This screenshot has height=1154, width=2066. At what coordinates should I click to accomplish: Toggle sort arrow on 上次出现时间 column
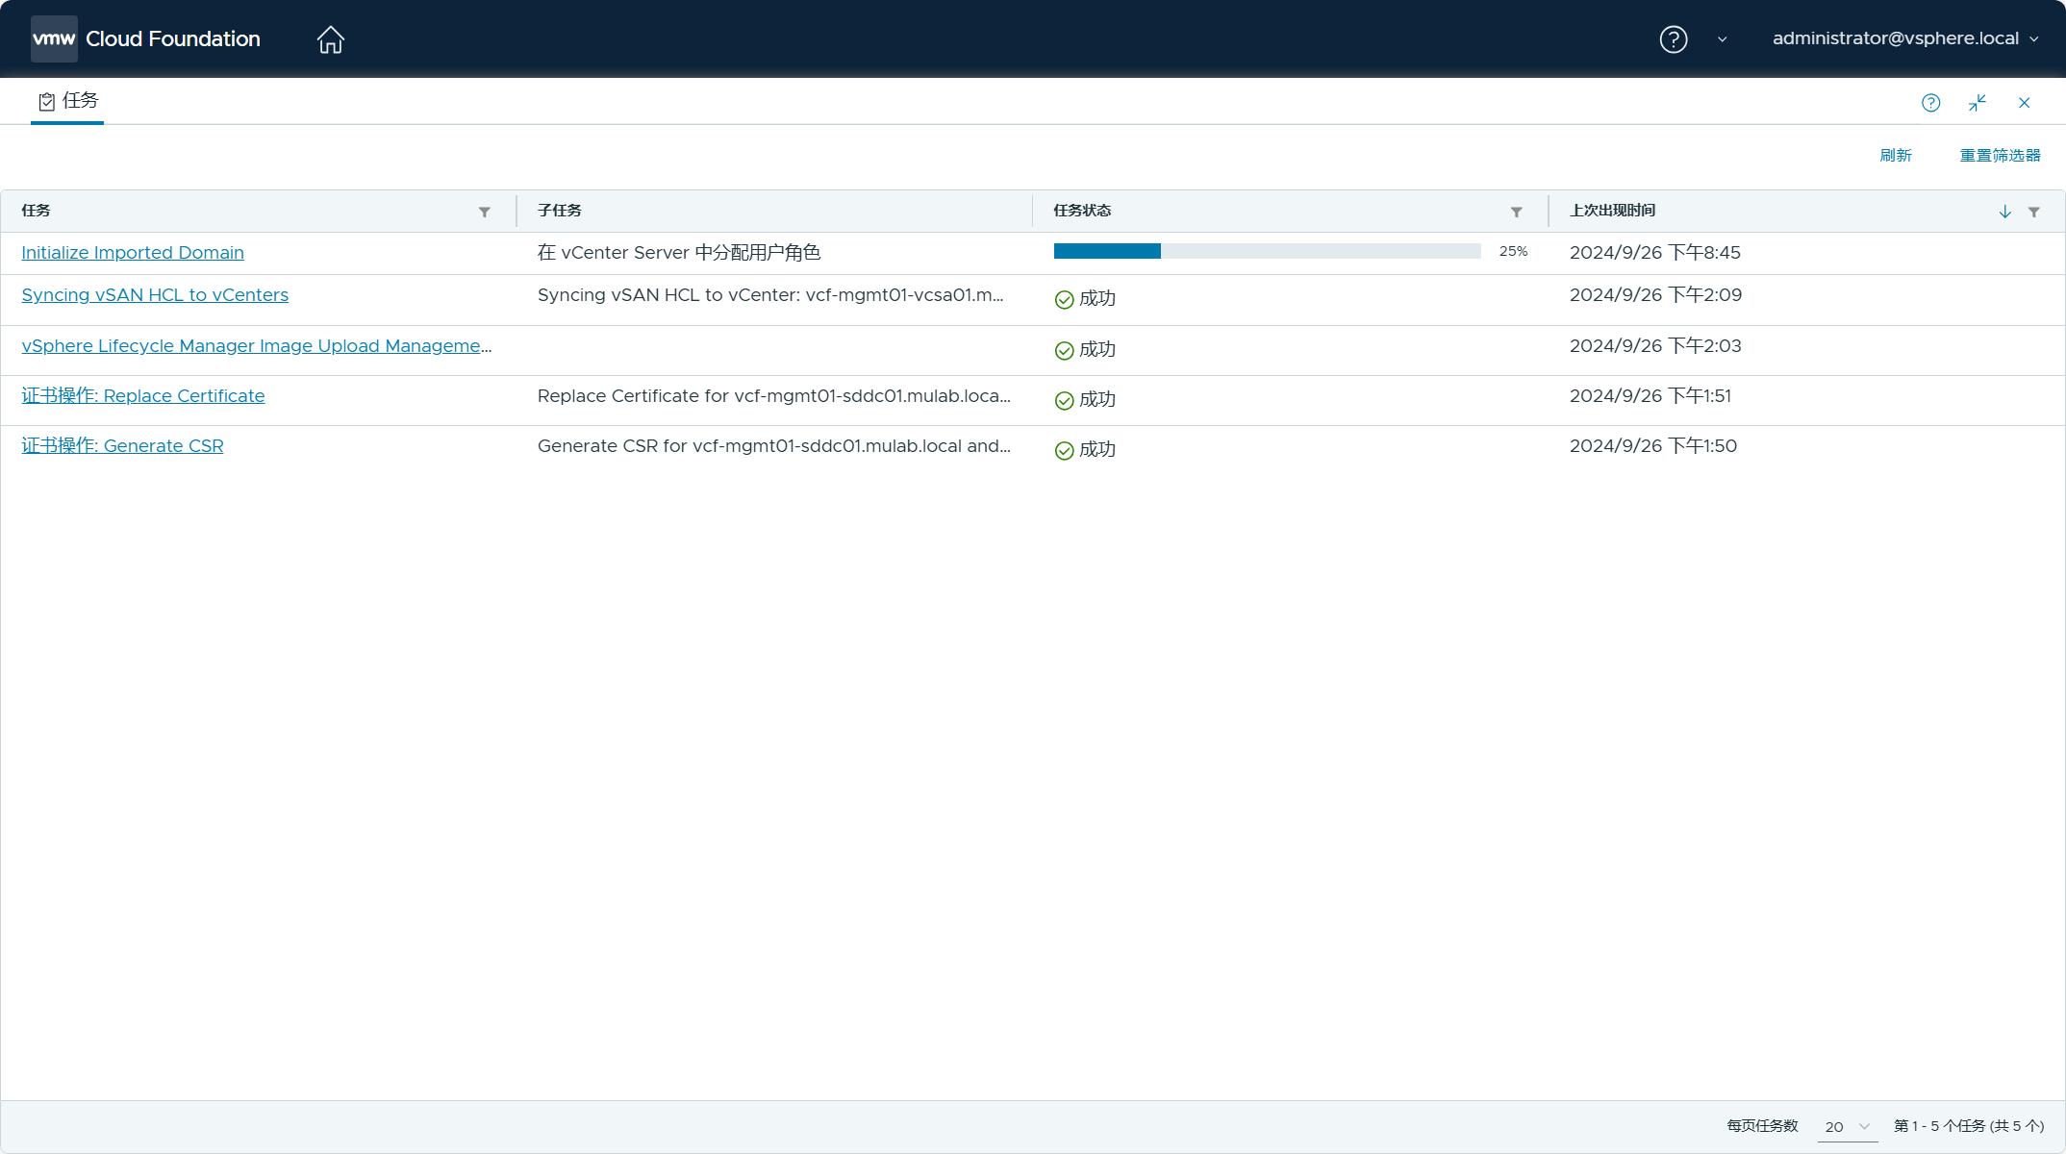click(x=2004, y=212)
